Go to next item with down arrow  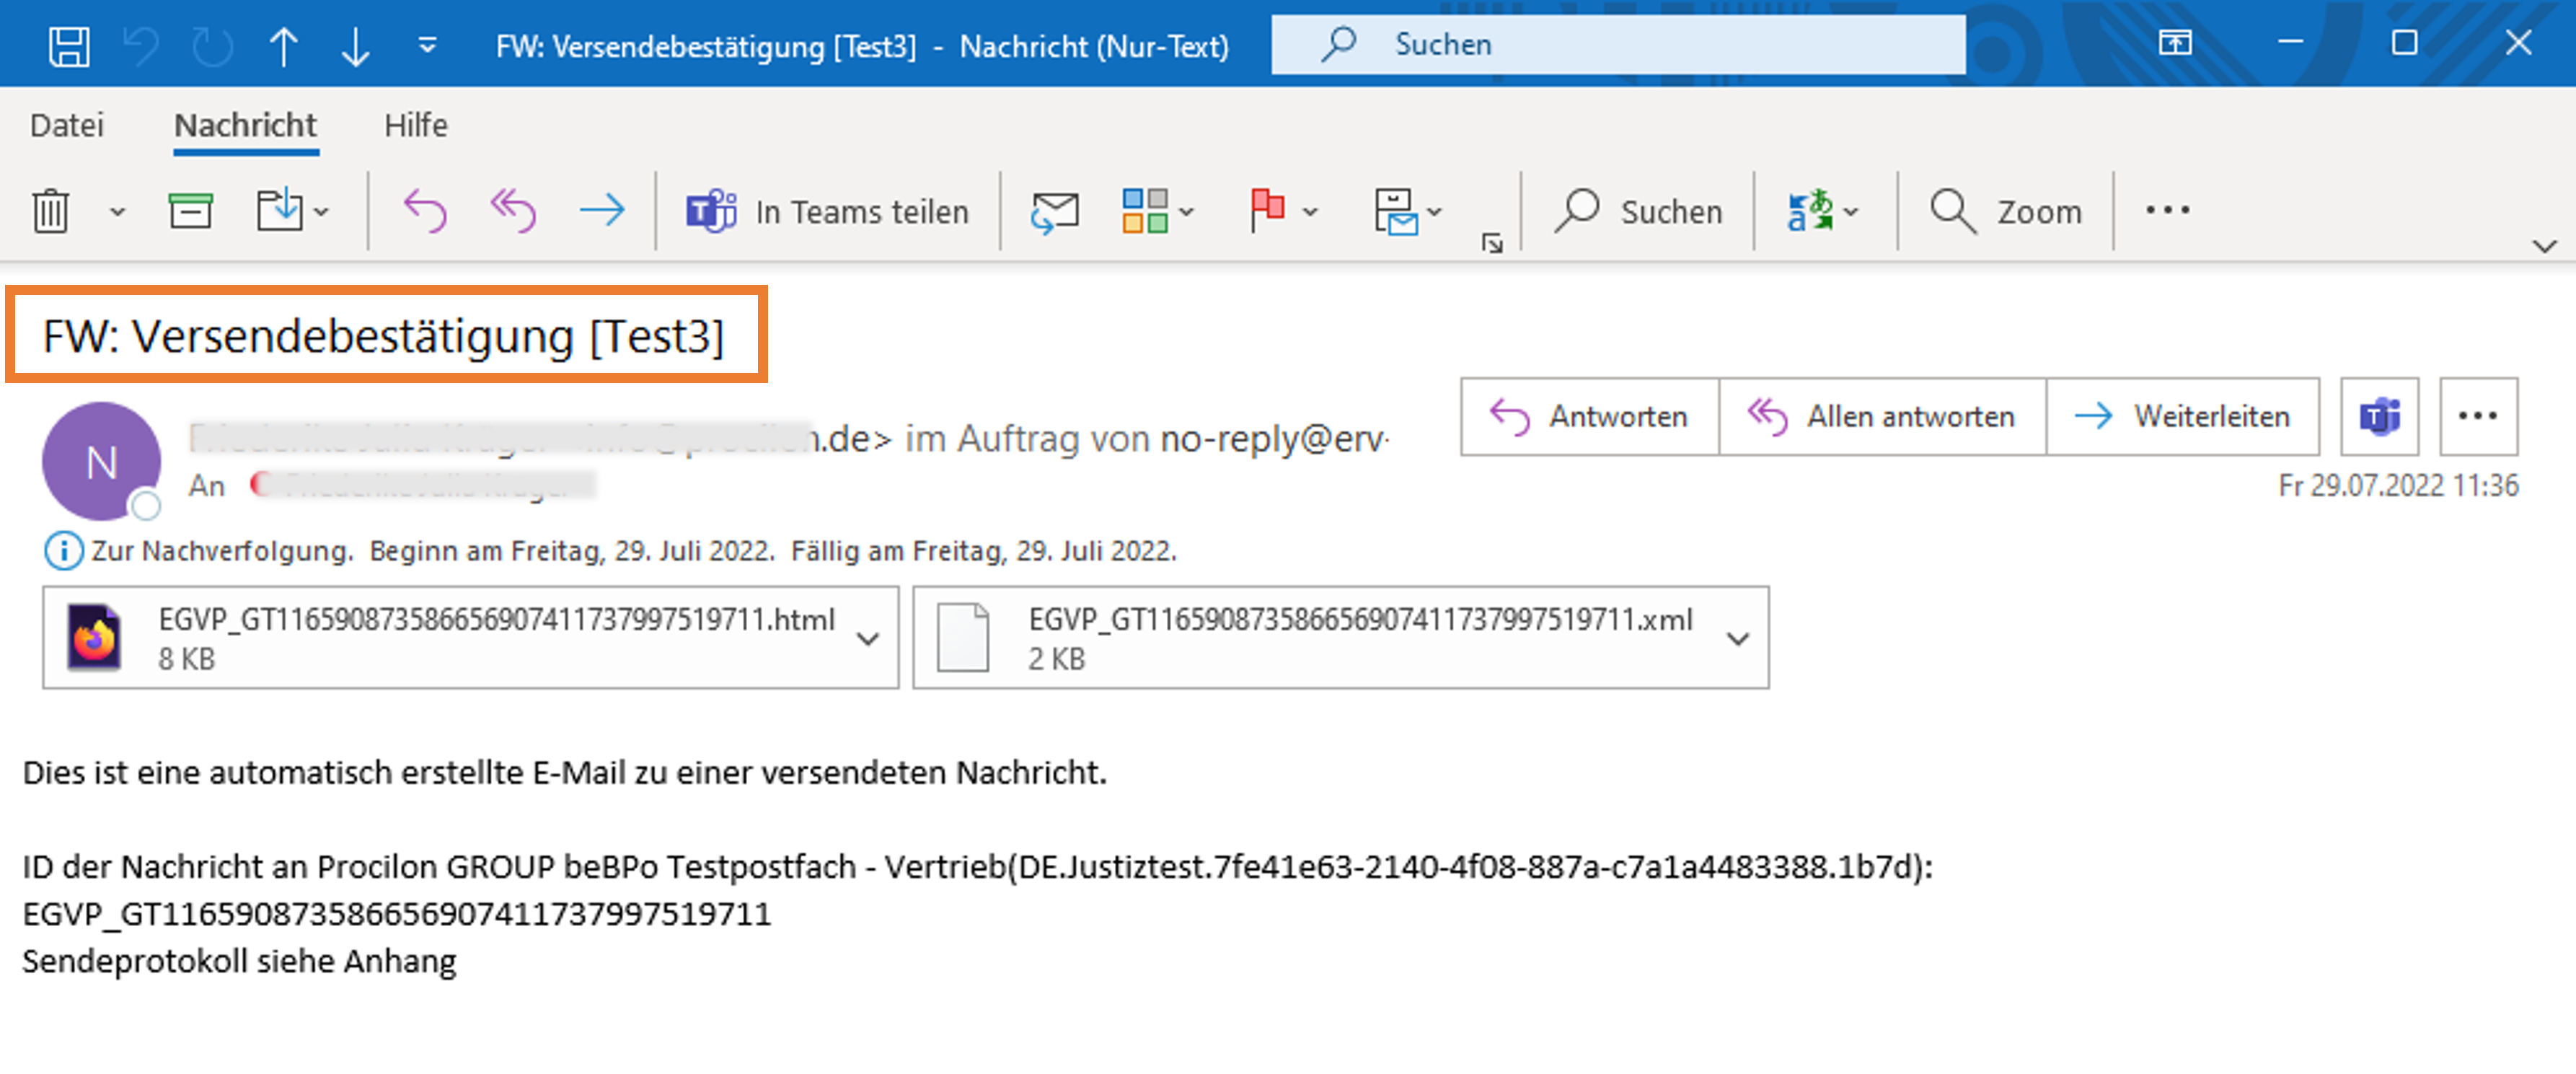pyautogui.click(x=355, y=46)
